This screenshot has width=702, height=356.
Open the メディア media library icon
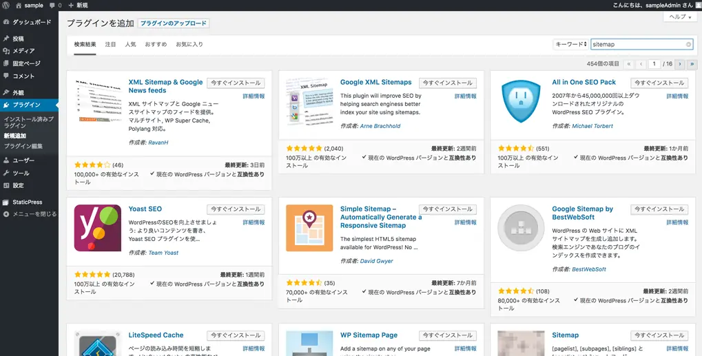click(6, 51)
